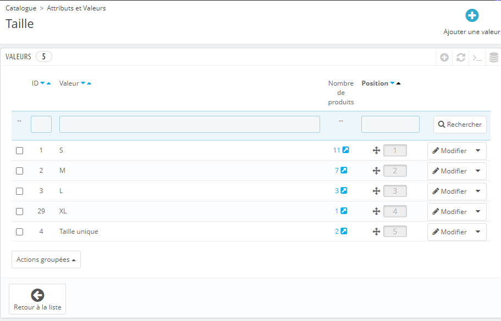
Task: Grab the move handle for XL row
Action: 376,211
